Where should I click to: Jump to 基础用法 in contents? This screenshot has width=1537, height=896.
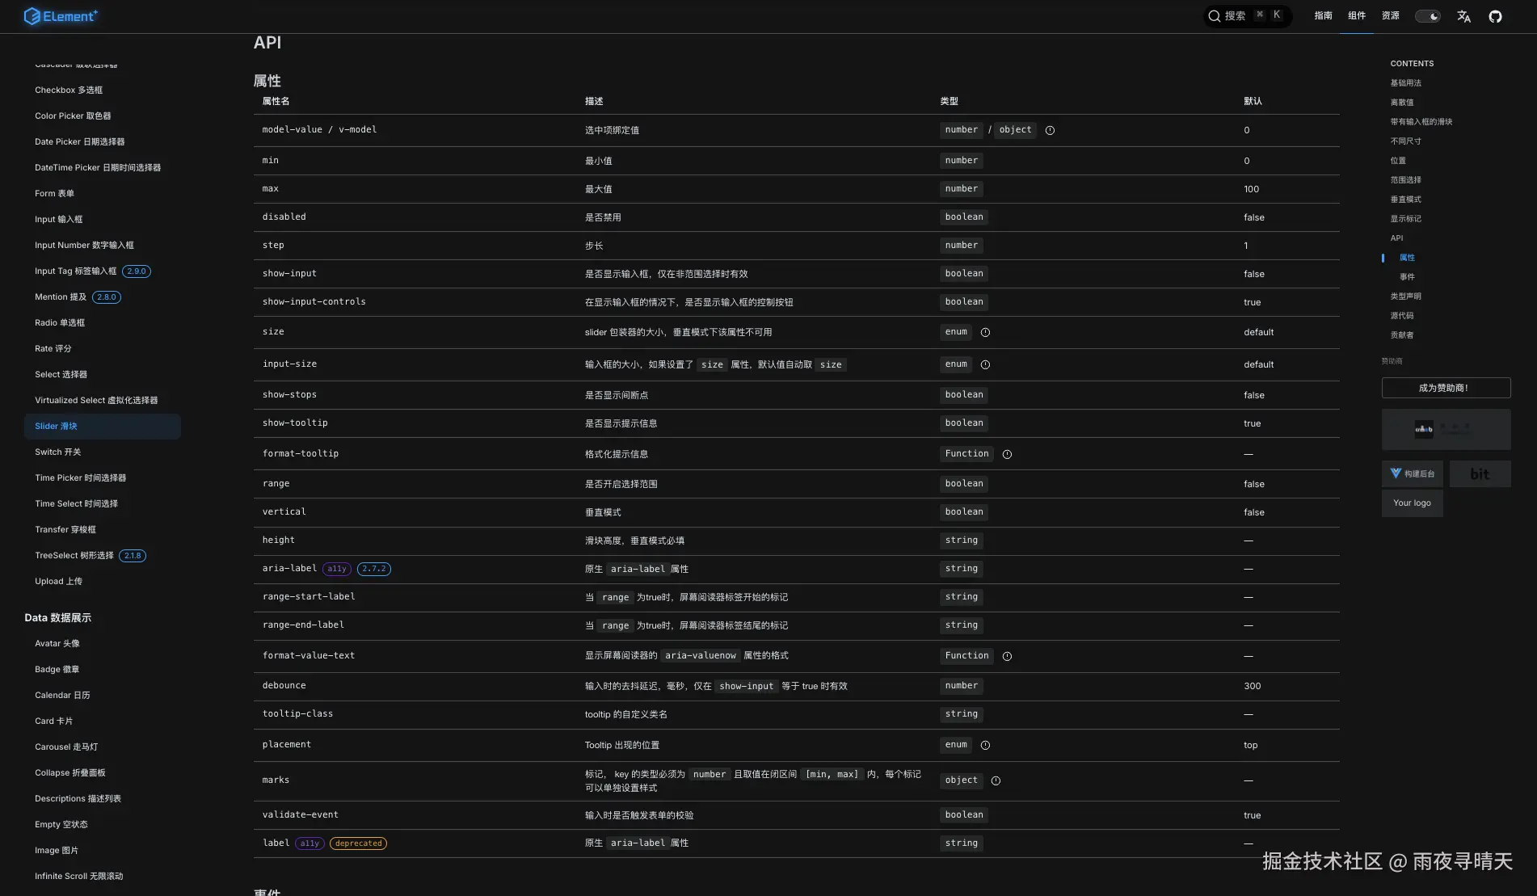click(x=1405, y=83)
